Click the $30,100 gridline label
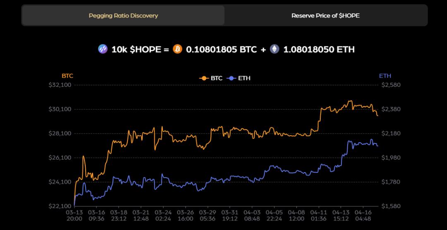Image resolution: width=447 pixels, height=230 pixels. tap(60, 109)
